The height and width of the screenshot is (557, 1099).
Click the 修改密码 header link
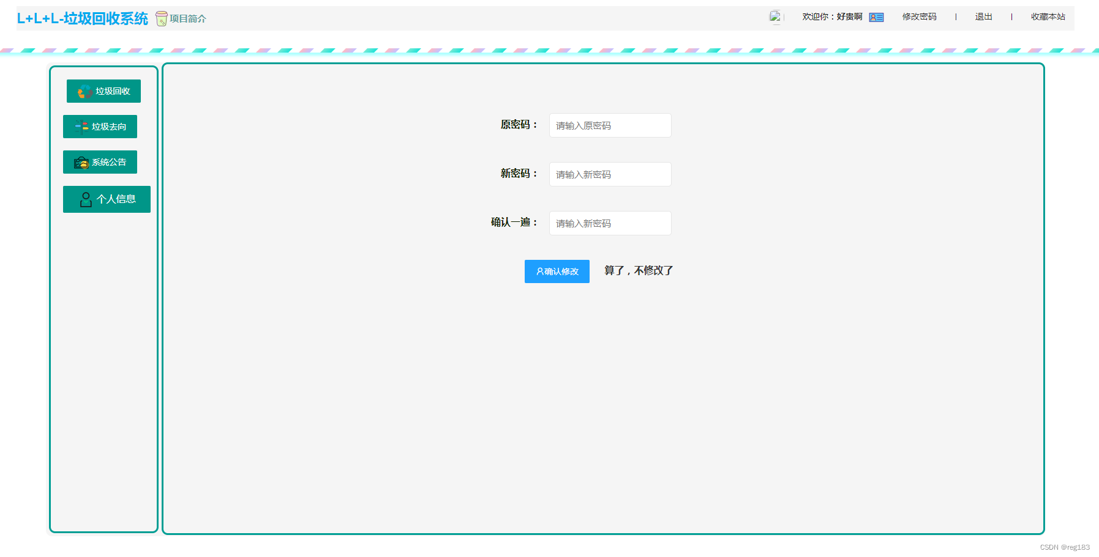tap(919, 17)
